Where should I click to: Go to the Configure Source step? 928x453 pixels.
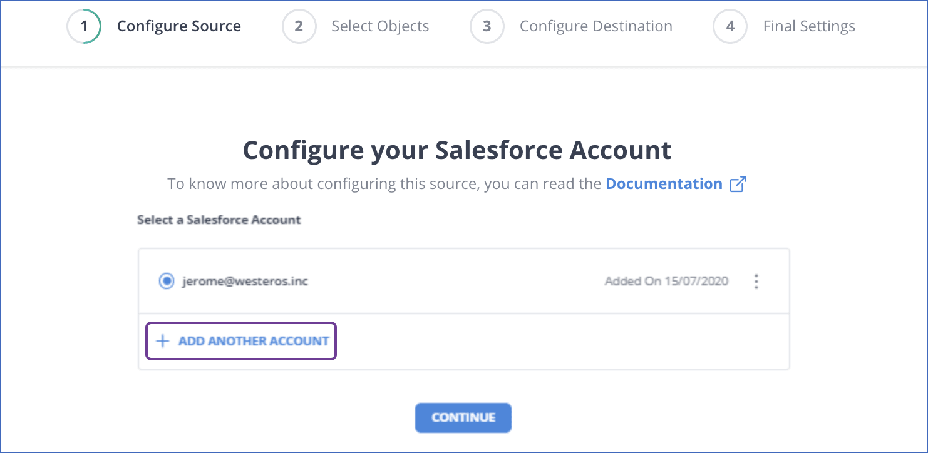[179, 26]
